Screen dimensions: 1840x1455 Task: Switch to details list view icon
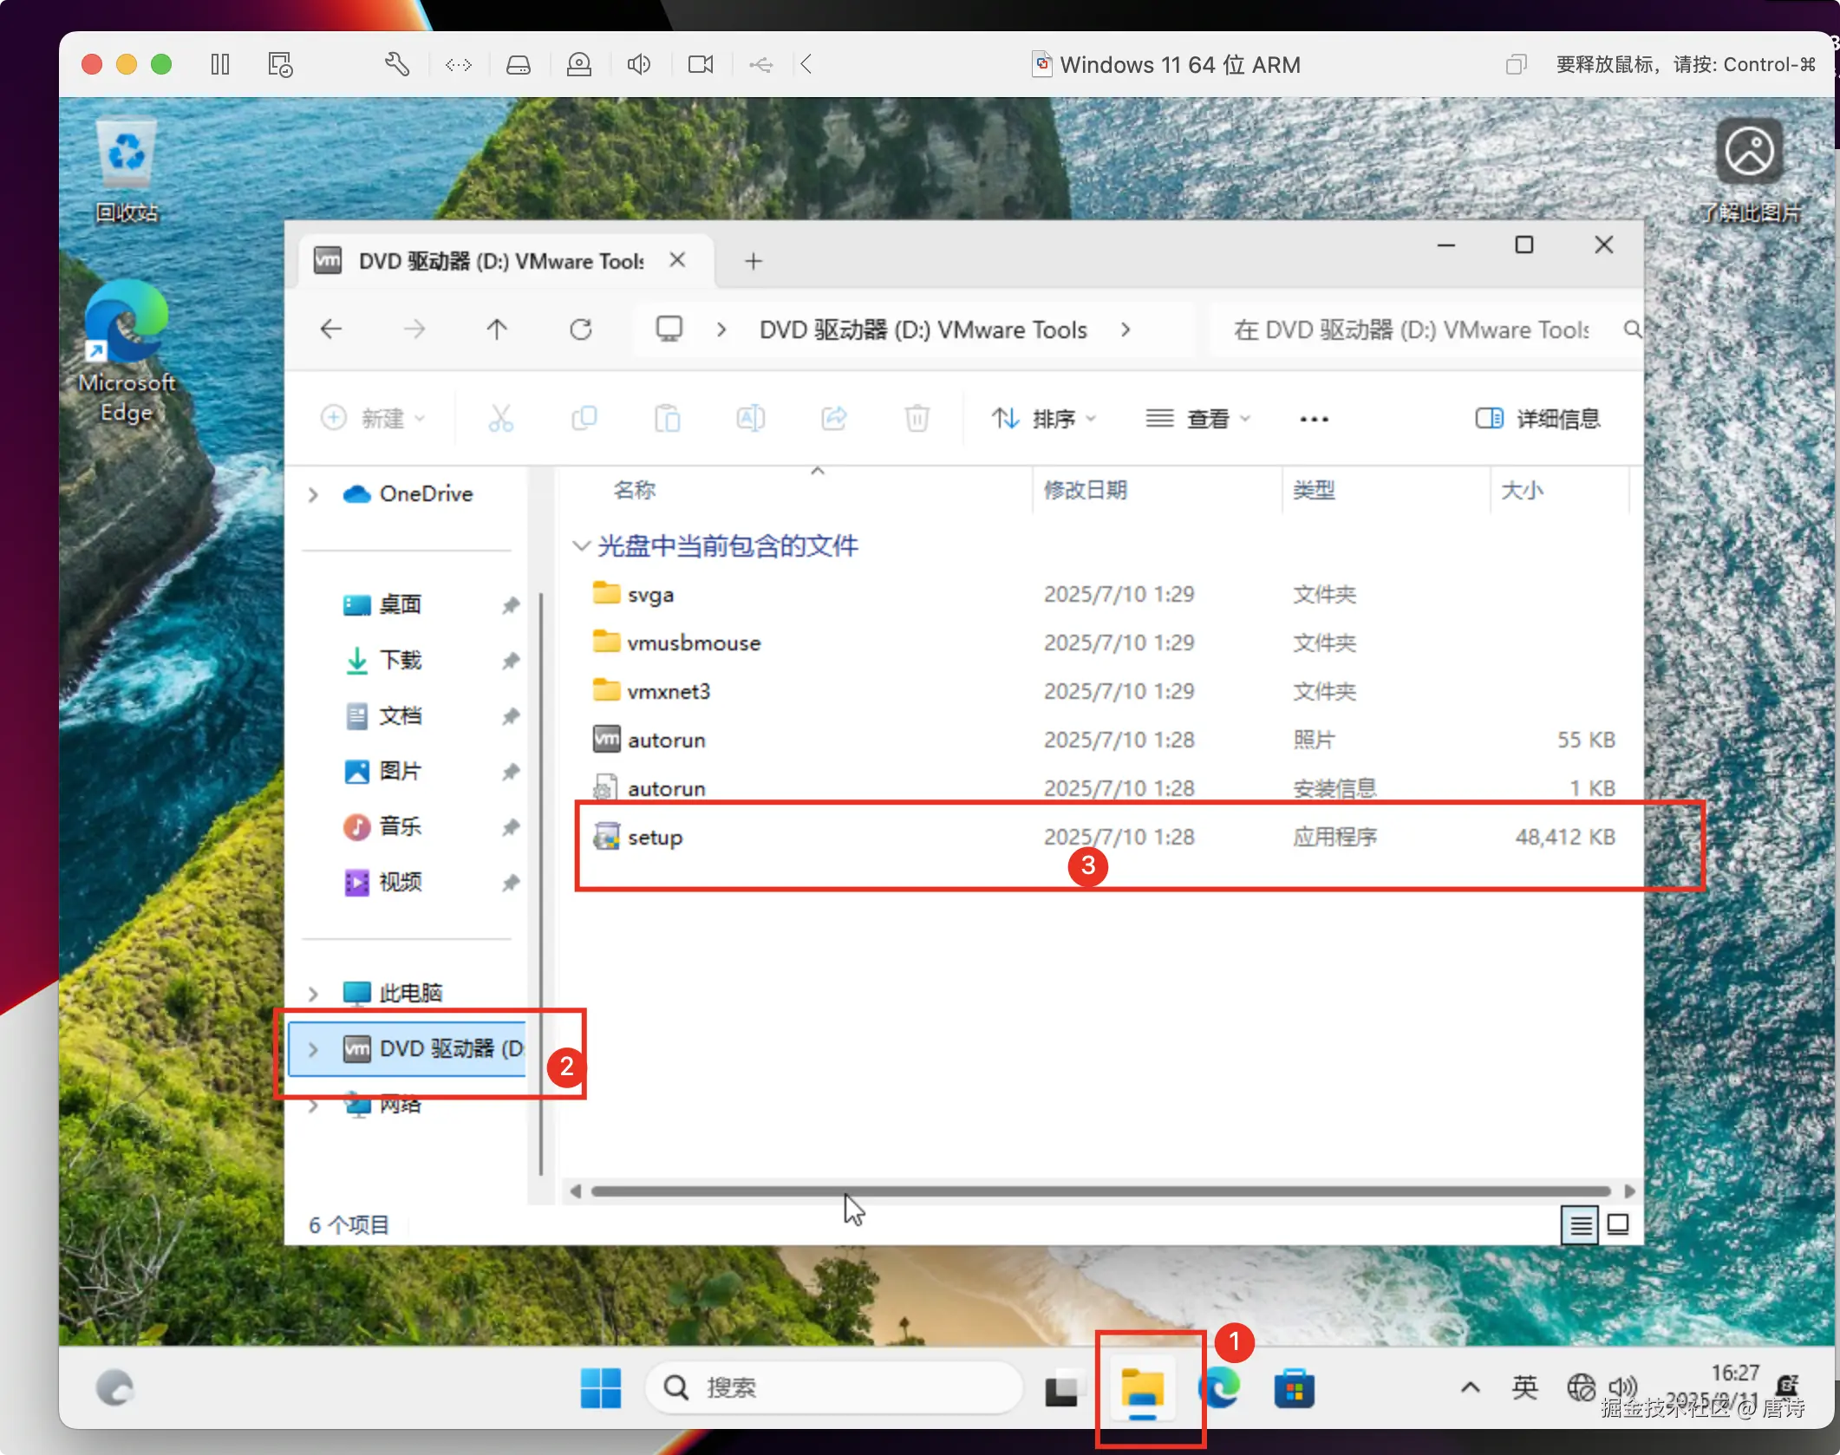[x=1580, y=1224]
